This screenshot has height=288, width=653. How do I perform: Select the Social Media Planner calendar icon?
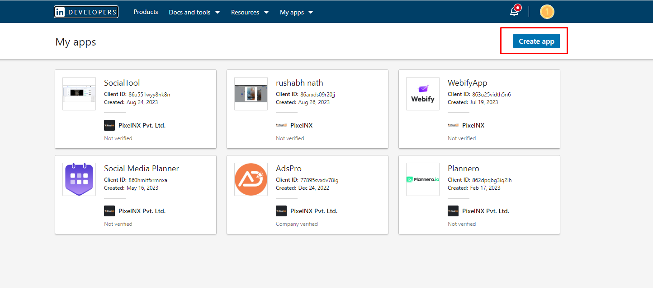pyautogui.click(x=79, y=179)
